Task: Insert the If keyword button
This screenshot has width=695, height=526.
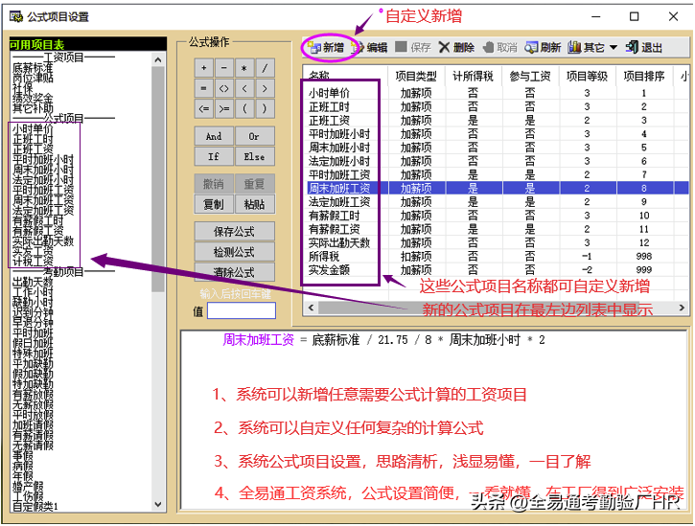Action: tap(214, 156)
